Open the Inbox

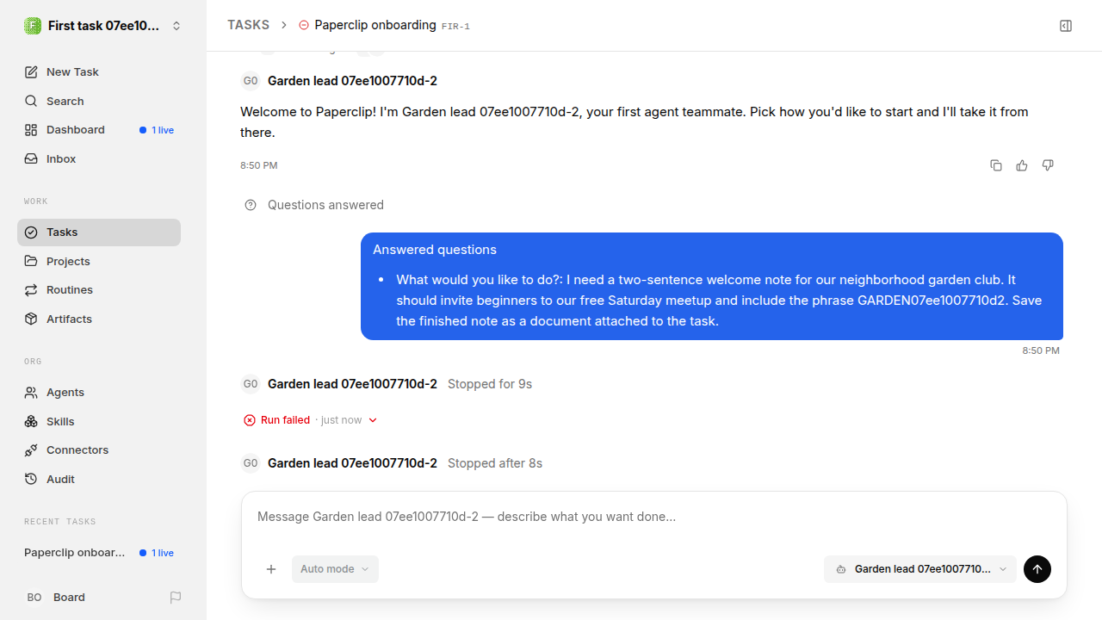click(99, 158)
